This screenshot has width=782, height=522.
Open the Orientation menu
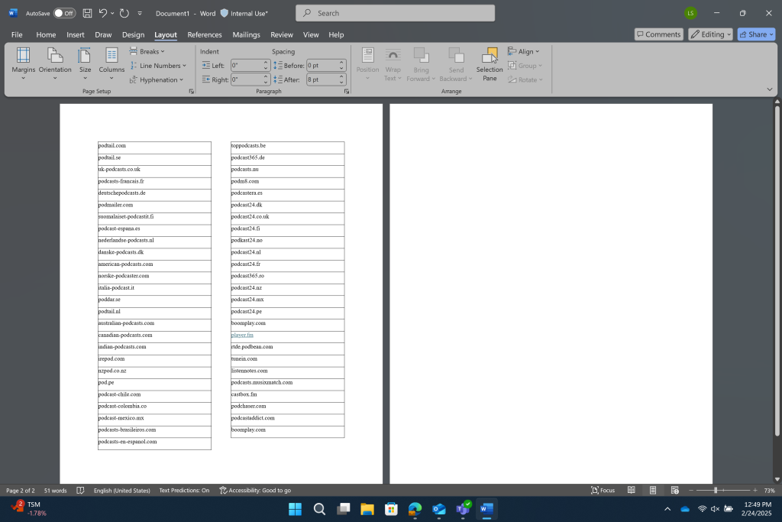pyautogui.click(x=55, y=64)
